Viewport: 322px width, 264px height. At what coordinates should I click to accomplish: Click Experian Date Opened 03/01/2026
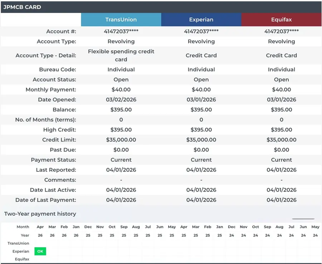(x=201, y=100)
